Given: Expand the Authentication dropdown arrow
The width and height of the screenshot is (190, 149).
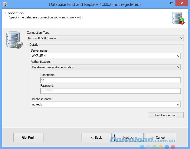Looking at the screenshot, I should pyautogui.click(x=178, y=67).
